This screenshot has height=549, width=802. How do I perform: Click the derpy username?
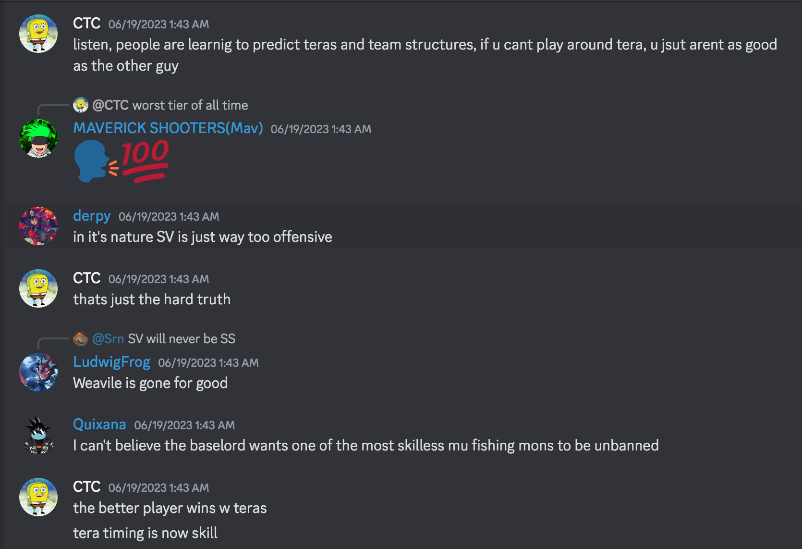tap(92, 216)
